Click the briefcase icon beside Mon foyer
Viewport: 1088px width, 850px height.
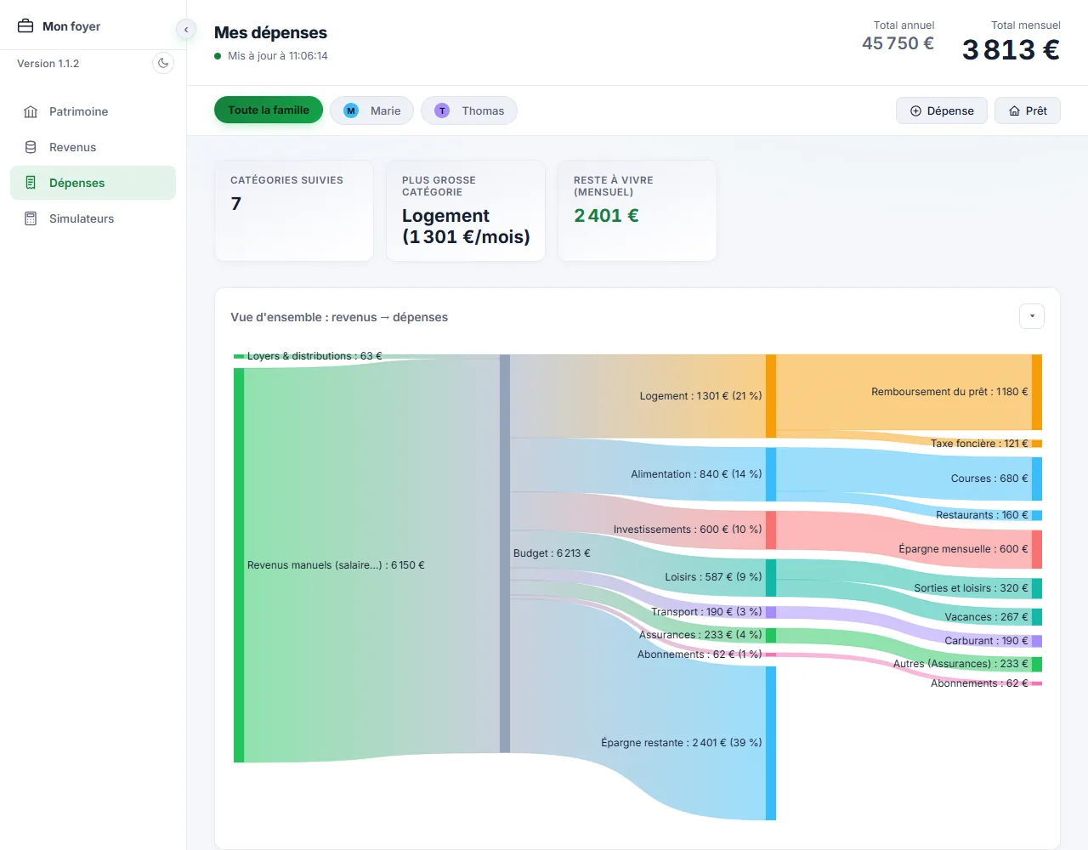tap(25, 26)
